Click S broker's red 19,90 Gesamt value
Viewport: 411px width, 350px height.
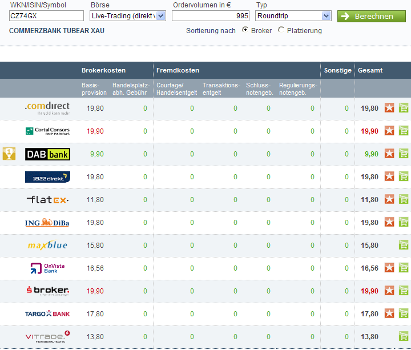point(369,291)
